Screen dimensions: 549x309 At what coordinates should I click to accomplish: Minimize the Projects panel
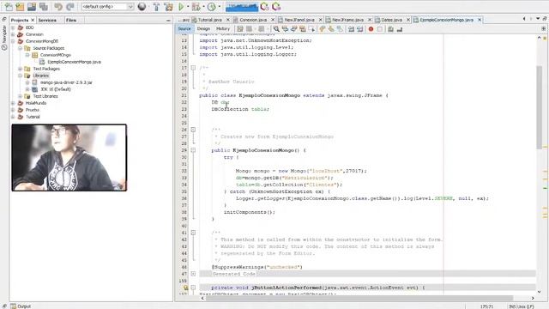[x=168, y=21]
